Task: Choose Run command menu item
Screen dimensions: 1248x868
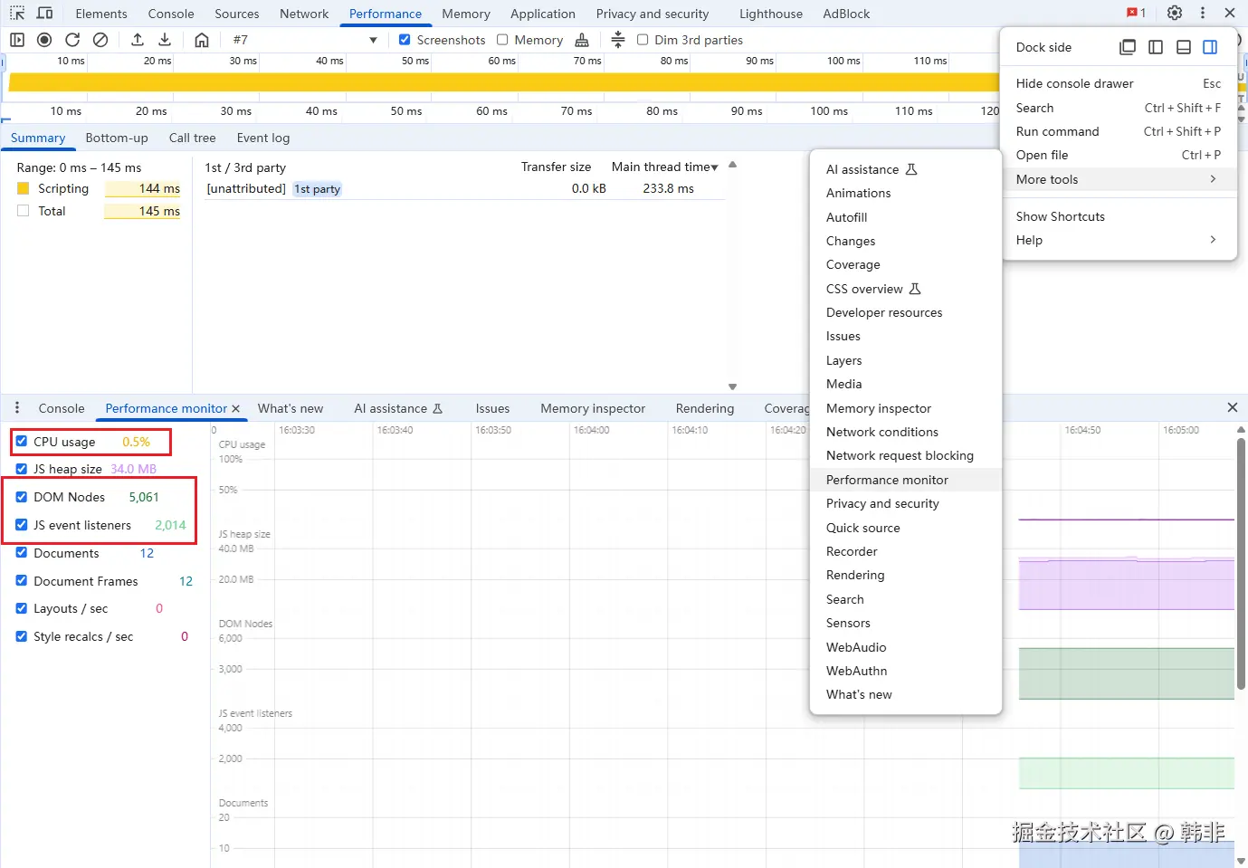Action: tap(1119, 131)
